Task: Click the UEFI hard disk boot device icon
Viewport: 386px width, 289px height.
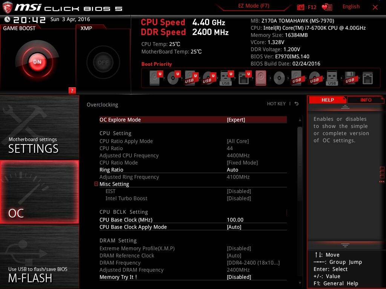Action: 156,78
